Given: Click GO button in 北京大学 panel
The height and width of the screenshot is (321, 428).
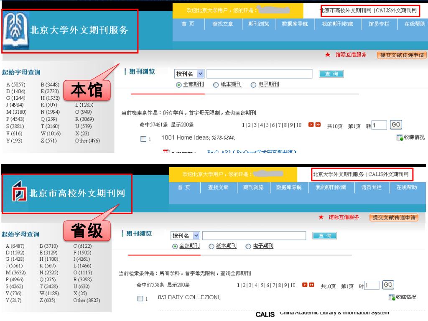Looking at the screenshot, I should (x=396, y=125).
